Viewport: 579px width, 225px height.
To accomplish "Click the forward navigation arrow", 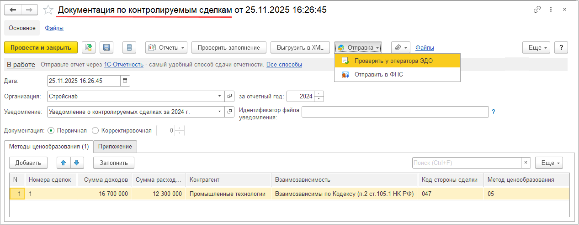I will [x=29, y=10].
